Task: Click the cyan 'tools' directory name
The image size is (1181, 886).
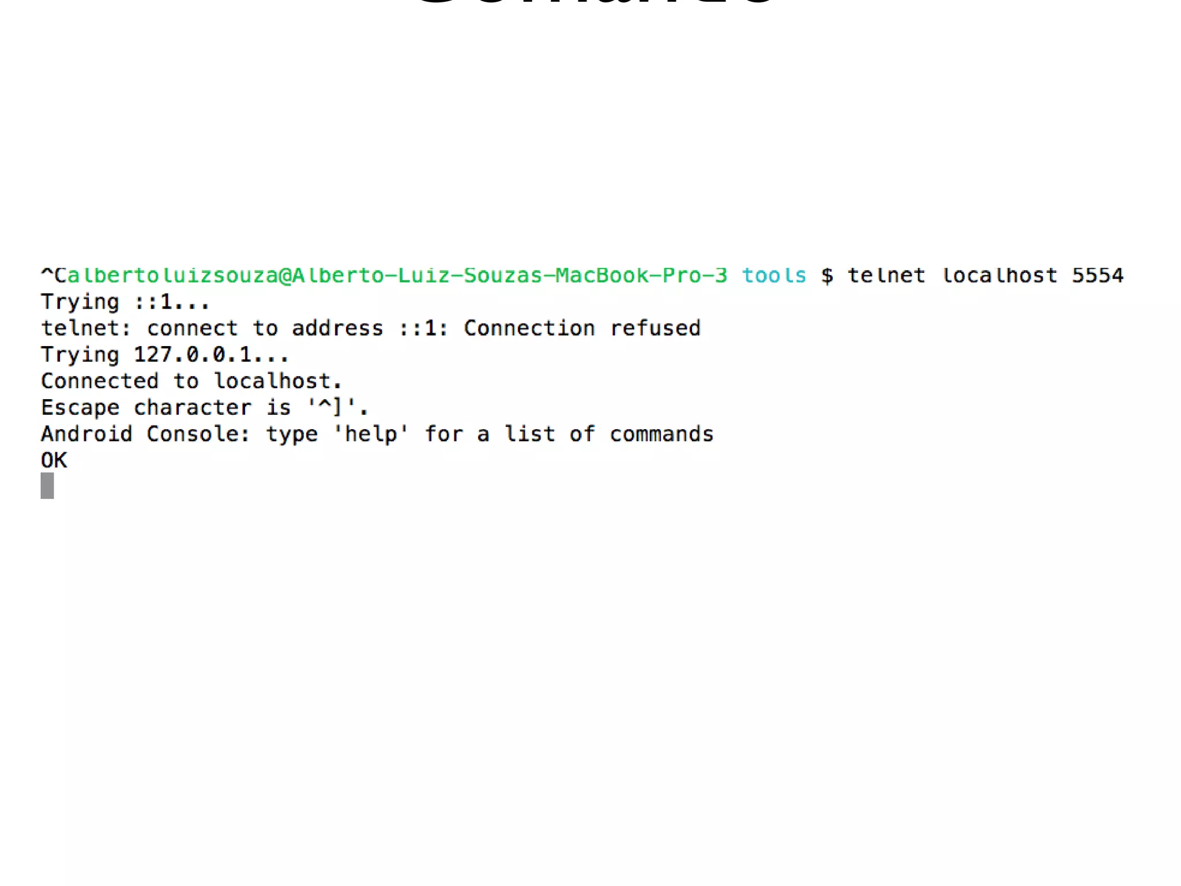Action: (x=774, y=275)
